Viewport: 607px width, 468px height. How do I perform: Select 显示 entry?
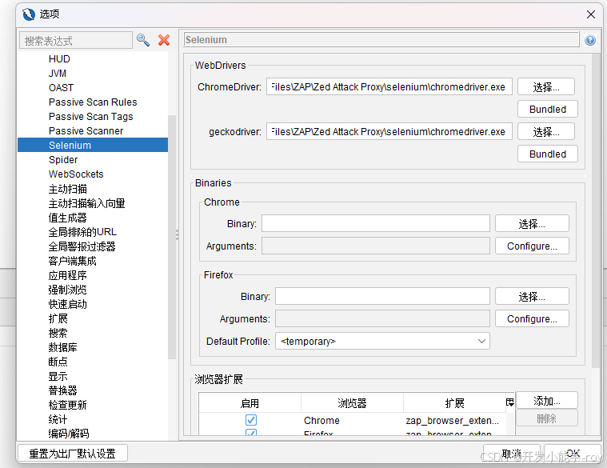coord(58,376)
